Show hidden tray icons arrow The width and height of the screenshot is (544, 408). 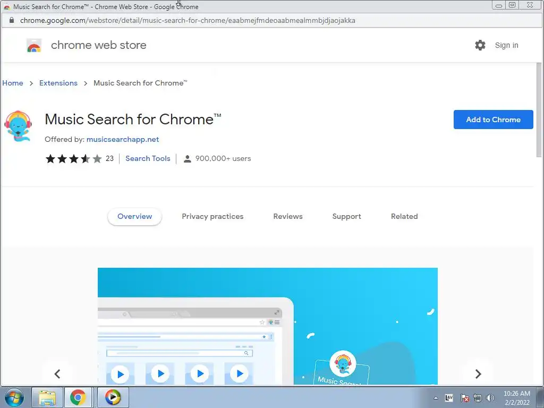pos(436,398)
